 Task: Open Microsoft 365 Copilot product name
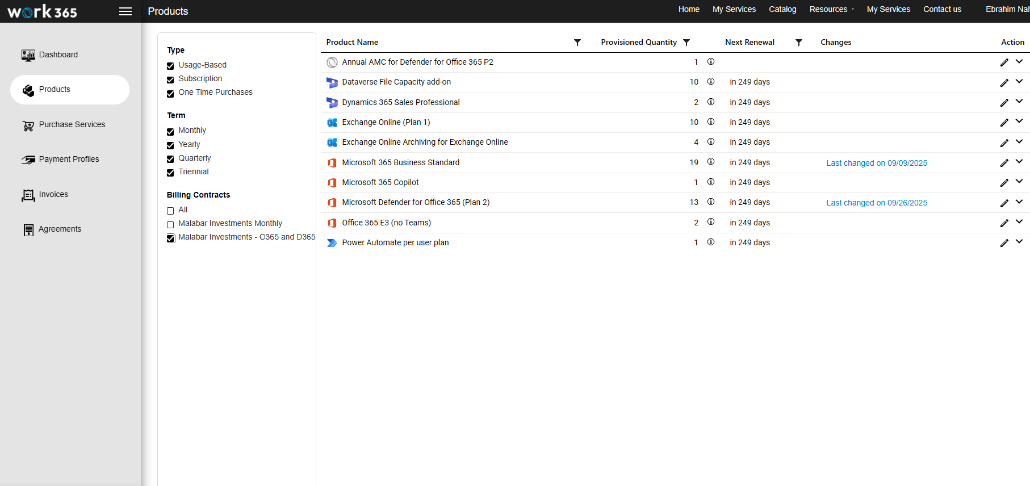click(380, 182)
